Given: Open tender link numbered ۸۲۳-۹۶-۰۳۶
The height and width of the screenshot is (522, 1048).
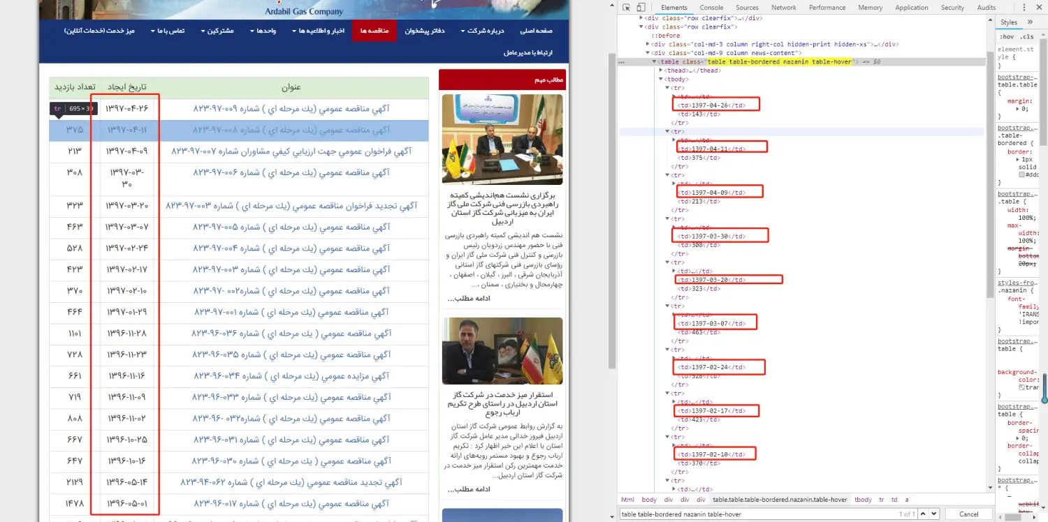Looking at the screenshot, I should tap(291, 334).
